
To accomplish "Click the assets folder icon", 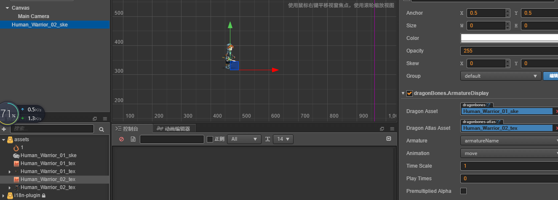I will 10,139.
